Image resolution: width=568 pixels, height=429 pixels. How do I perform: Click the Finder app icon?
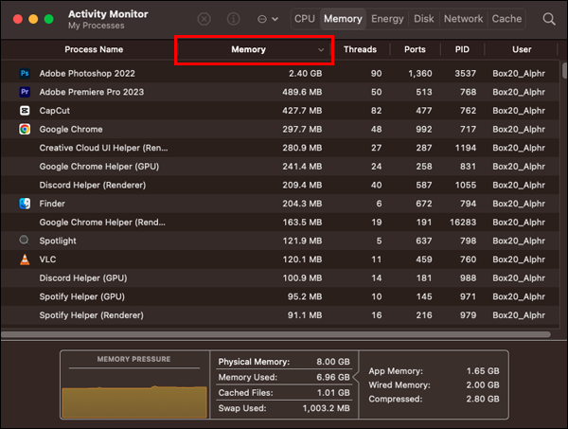(x=25, y=204)
